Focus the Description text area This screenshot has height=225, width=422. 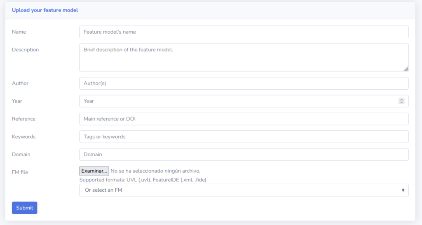tap(243, 58)
